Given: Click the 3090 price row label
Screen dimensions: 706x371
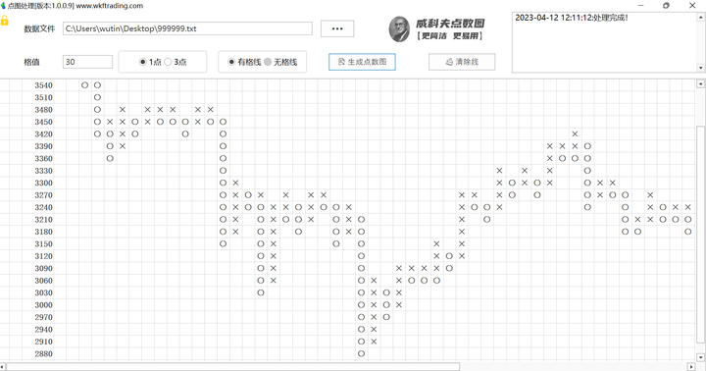Looking at the screenshot, I should 44,268.
